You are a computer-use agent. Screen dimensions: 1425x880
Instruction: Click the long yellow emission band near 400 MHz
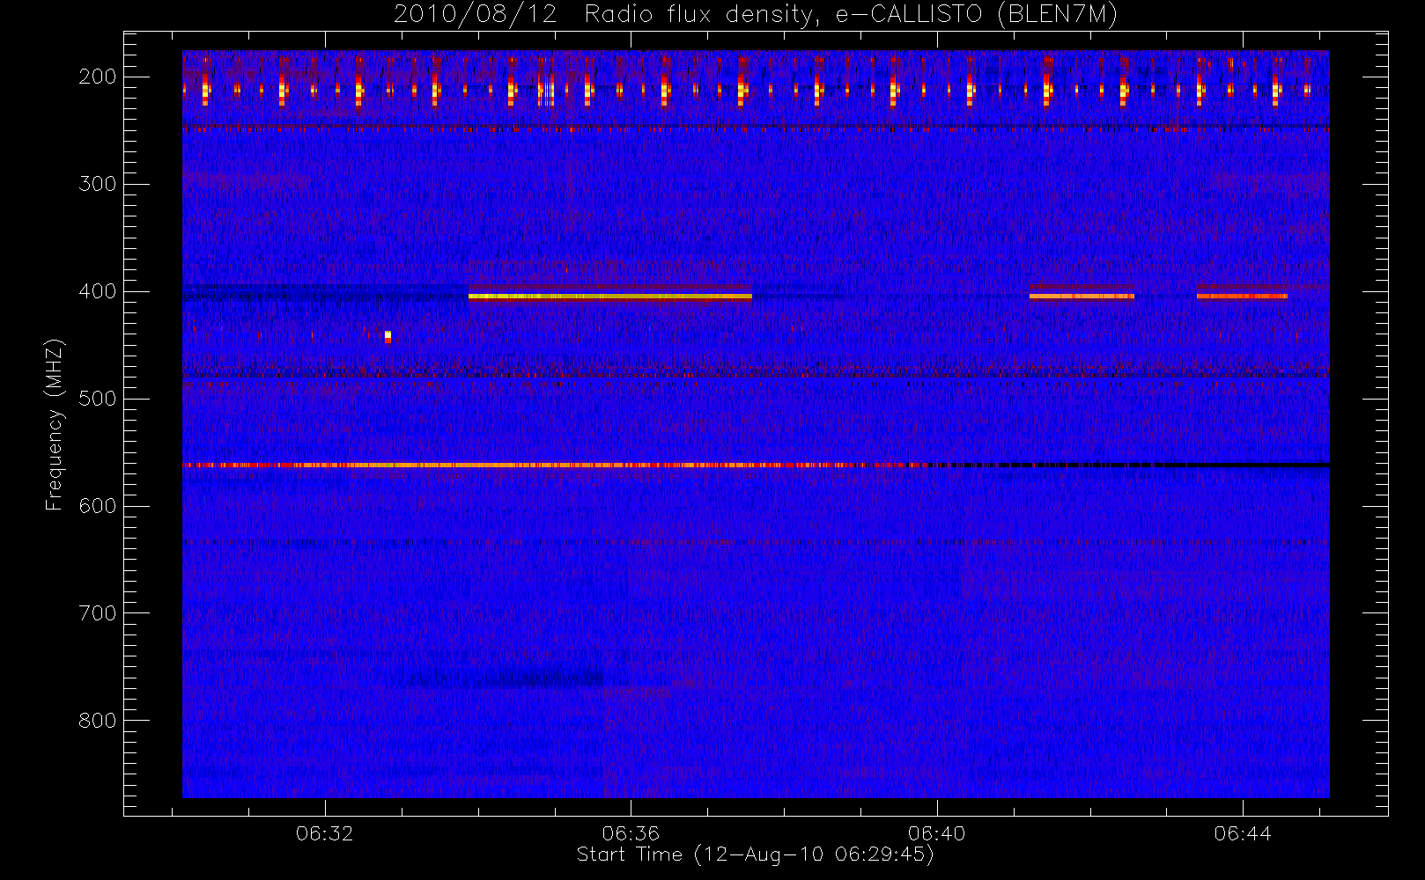[610, 297]
